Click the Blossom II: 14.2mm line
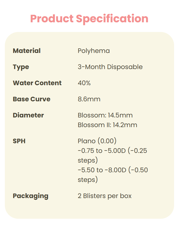 (107, 125)
